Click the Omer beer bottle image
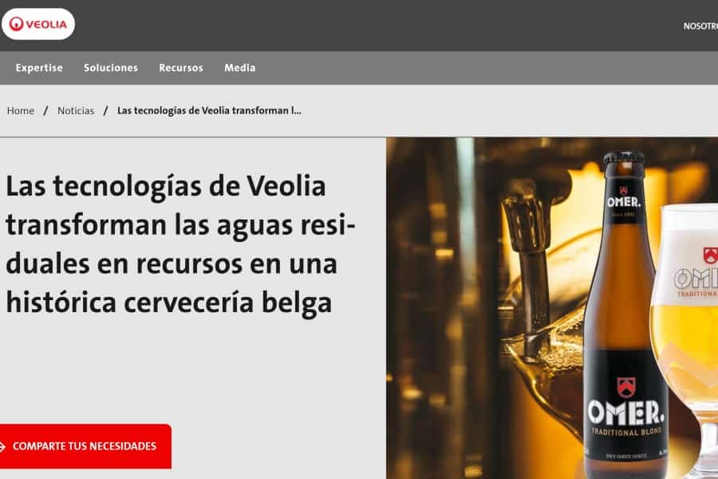 [625, 314]
